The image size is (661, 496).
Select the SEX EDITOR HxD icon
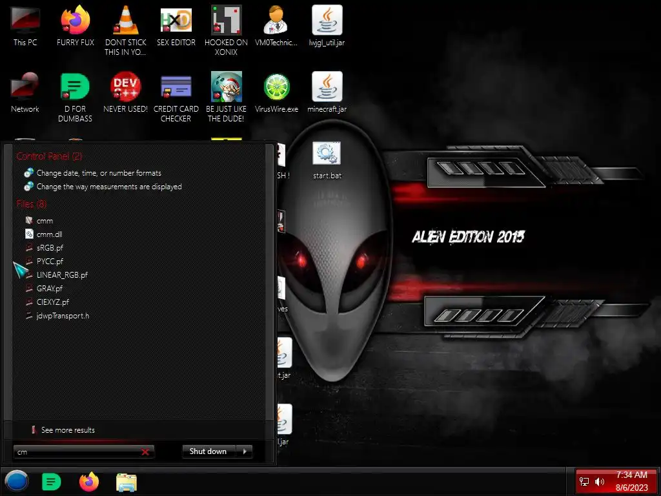click(x=176, y=26)
